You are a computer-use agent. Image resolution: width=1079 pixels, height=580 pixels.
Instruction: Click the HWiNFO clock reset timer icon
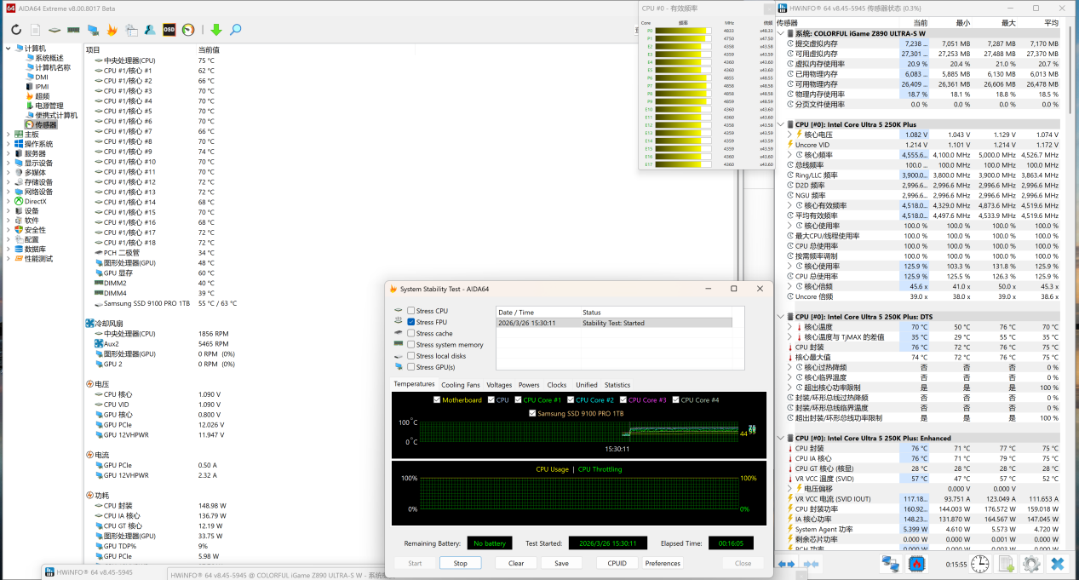(x=979, y=564)
